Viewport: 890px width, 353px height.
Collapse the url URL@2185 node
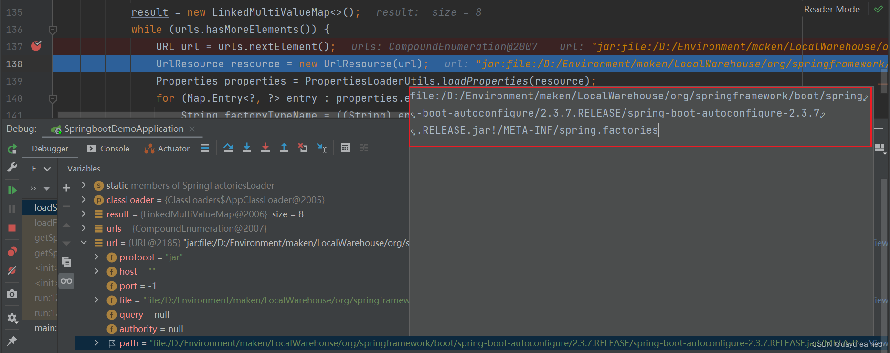pyautogui.click(x=84, y=243)
